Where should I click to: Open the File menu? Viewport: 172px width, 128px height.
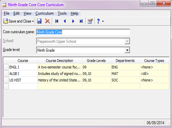click(x=7, y=13)
